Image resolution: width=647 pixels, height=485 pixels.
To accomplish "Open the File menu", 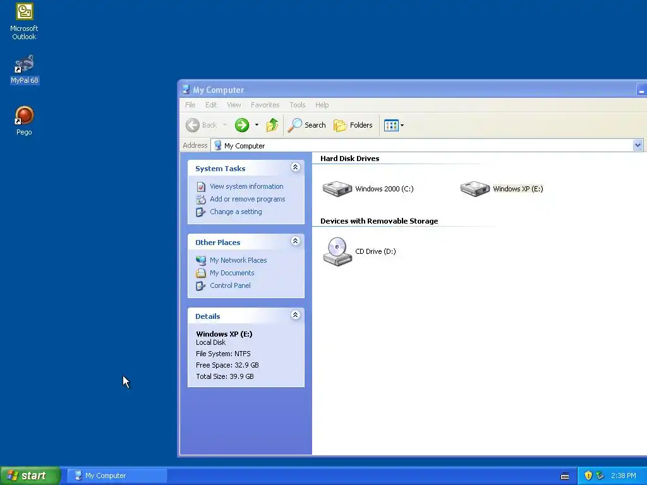I will coord(190,105).
